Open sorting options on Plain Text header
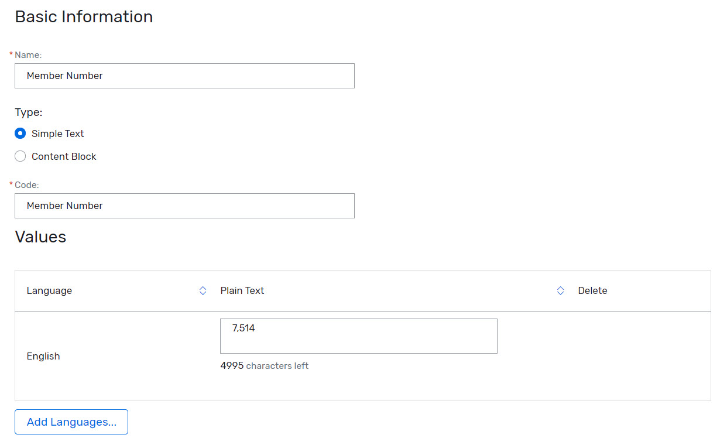Viewport: 727px width, 445px height. (x=560, y=290)
